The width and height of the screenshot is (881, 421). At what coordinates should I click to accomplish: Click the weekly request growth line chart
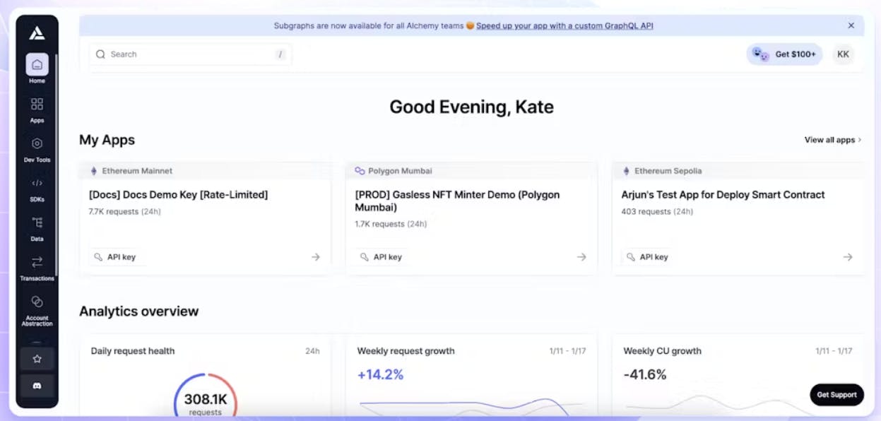[x=471, y=407]
